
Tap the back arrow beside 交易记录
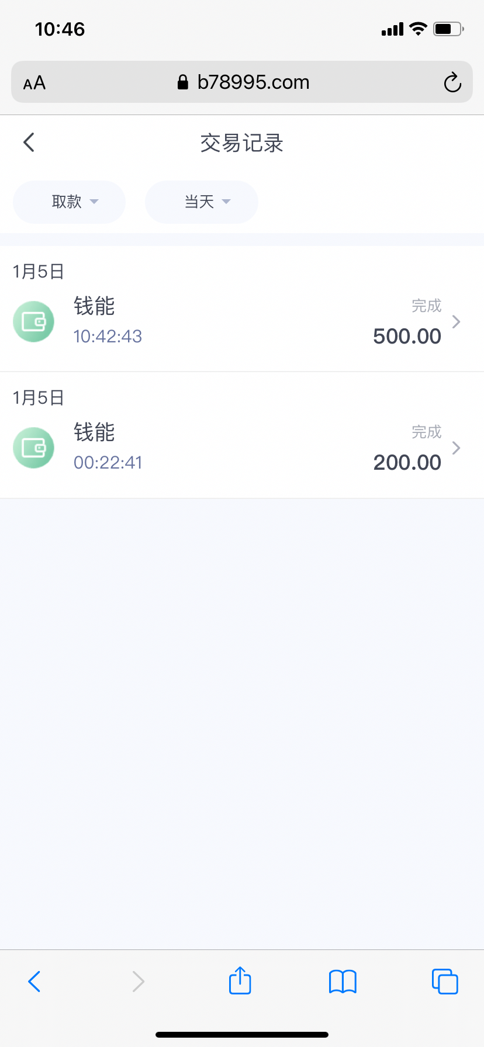(29, 142)
